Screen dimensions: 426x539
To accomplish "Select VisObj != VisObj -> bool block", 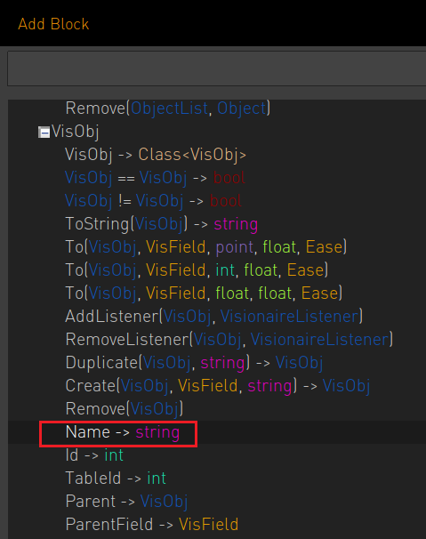I will (x=153, y=201).
